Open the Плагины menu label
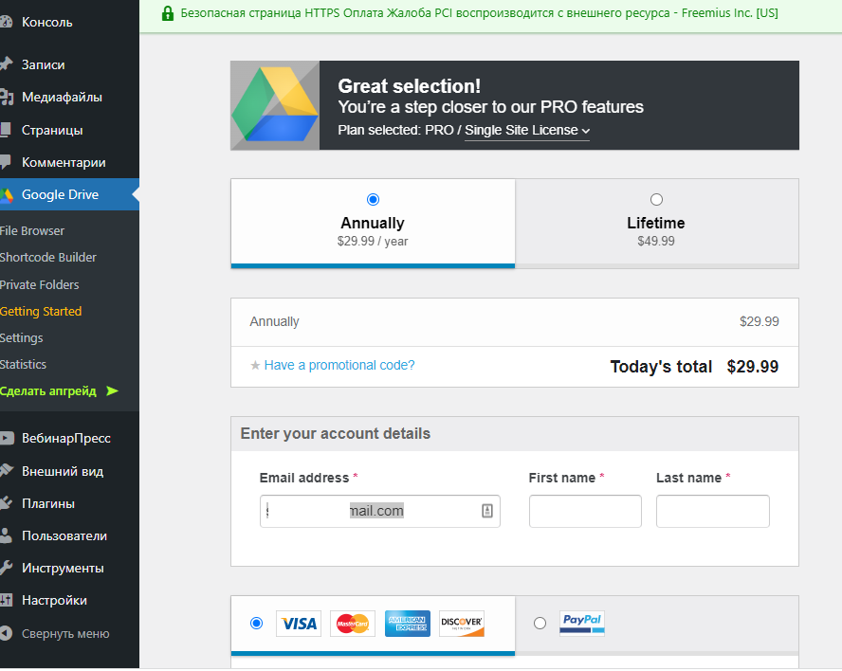This screenshot has width=842, height=671. point(48,503)
